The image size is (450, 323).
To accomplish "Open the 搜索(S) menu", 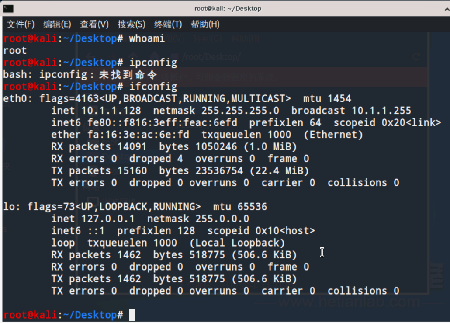I will [131, 24].
